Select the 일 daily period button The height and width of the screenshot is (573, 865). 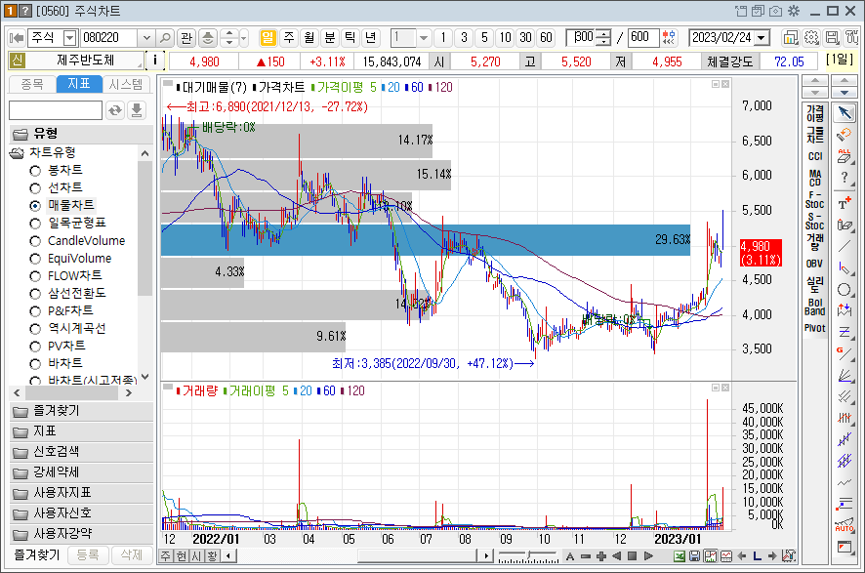pyautogui.click(x=268, y=37)
